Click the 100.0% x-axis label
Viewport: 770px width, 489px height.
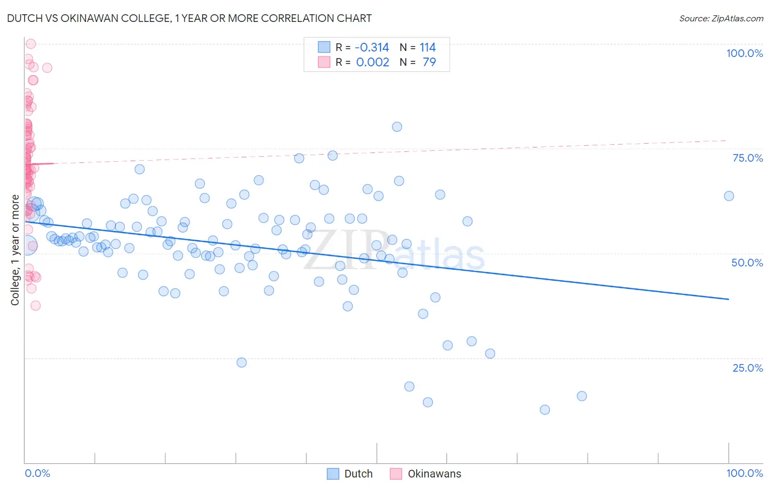point(744,473)
